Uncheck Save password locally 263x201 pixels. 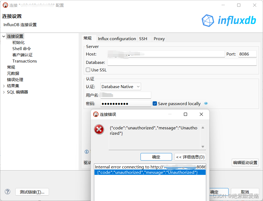tap(155, 103)
